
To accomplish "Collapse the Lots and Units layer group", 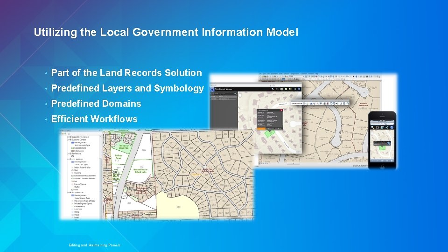I will [68, 159].
